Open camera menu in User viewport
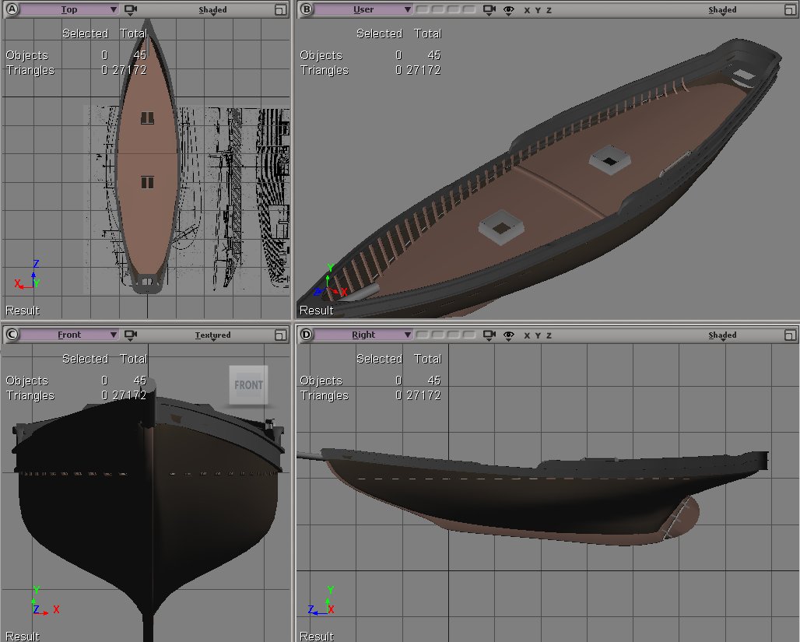 tap(489, 10)
